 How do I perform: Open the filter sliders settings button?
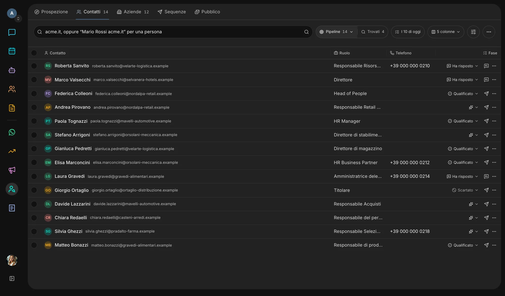(x=473, y=32)
